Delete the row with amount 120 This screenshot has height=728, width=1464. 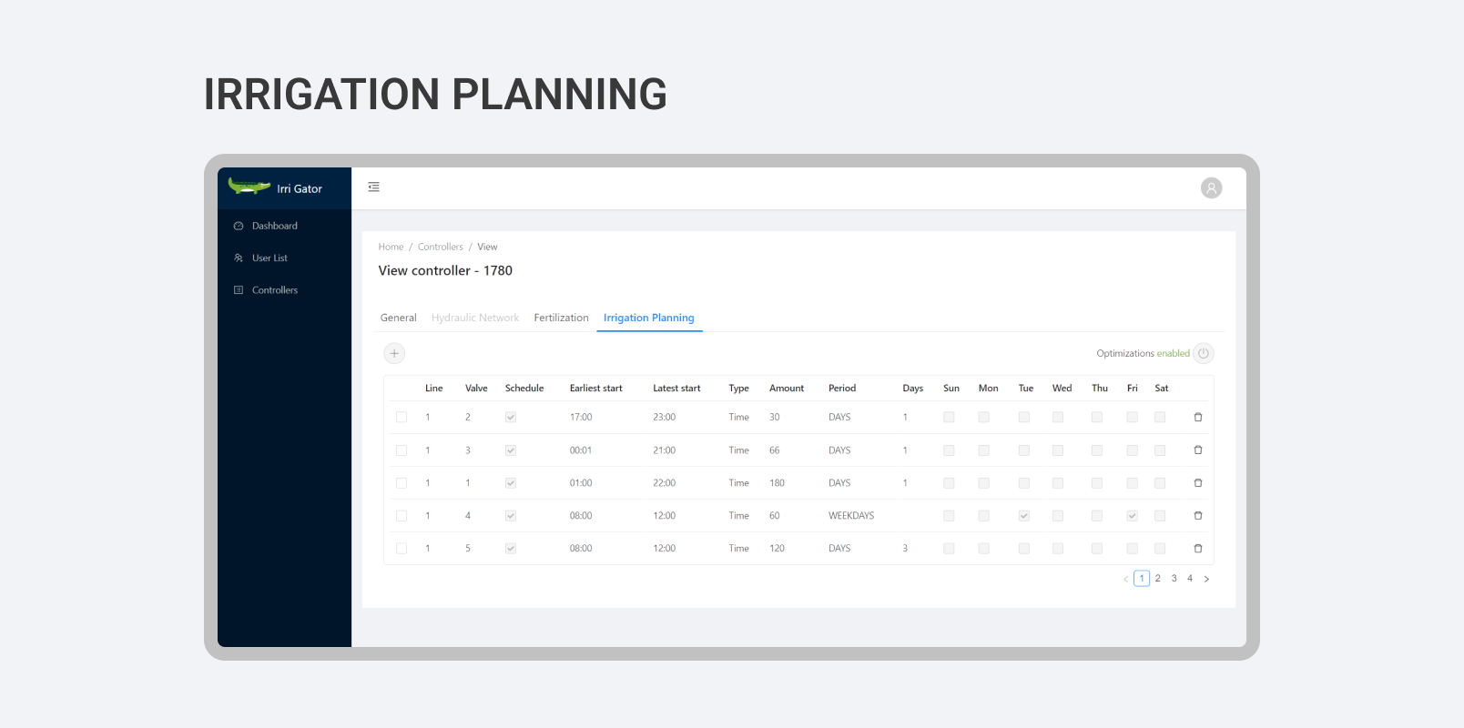click(x=1198, y=548)
